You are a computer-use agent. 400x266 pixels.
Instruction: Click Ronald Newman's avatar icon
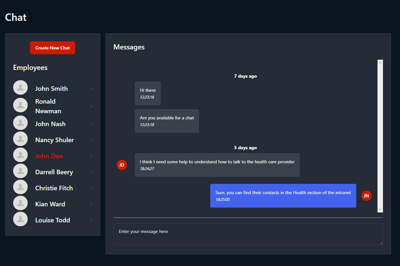pyautogui.click(x=20, y=105)
